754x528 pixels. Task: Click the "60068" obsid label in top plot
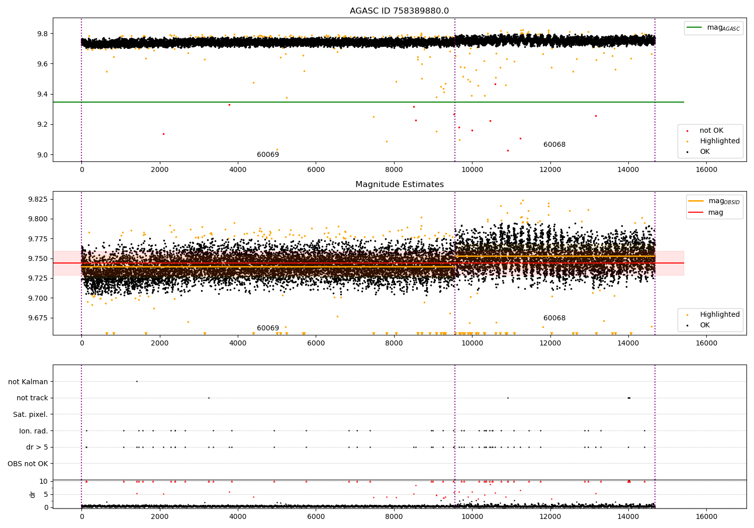(x=554, y=145)
